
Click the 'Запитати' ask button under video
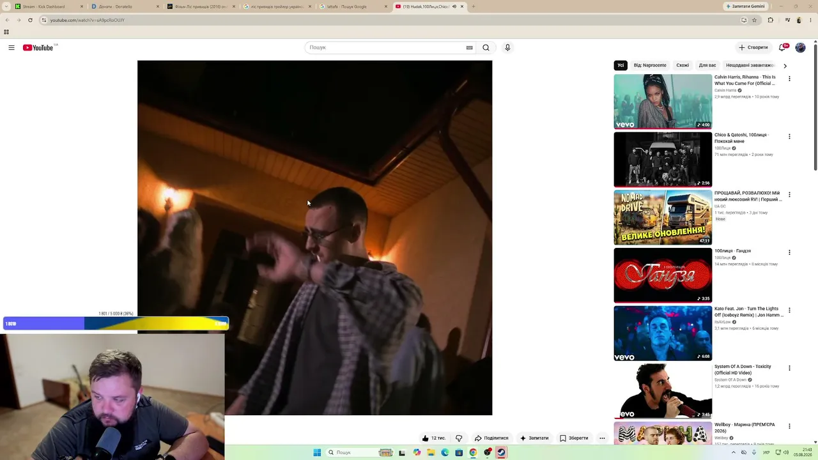(534, 438)
